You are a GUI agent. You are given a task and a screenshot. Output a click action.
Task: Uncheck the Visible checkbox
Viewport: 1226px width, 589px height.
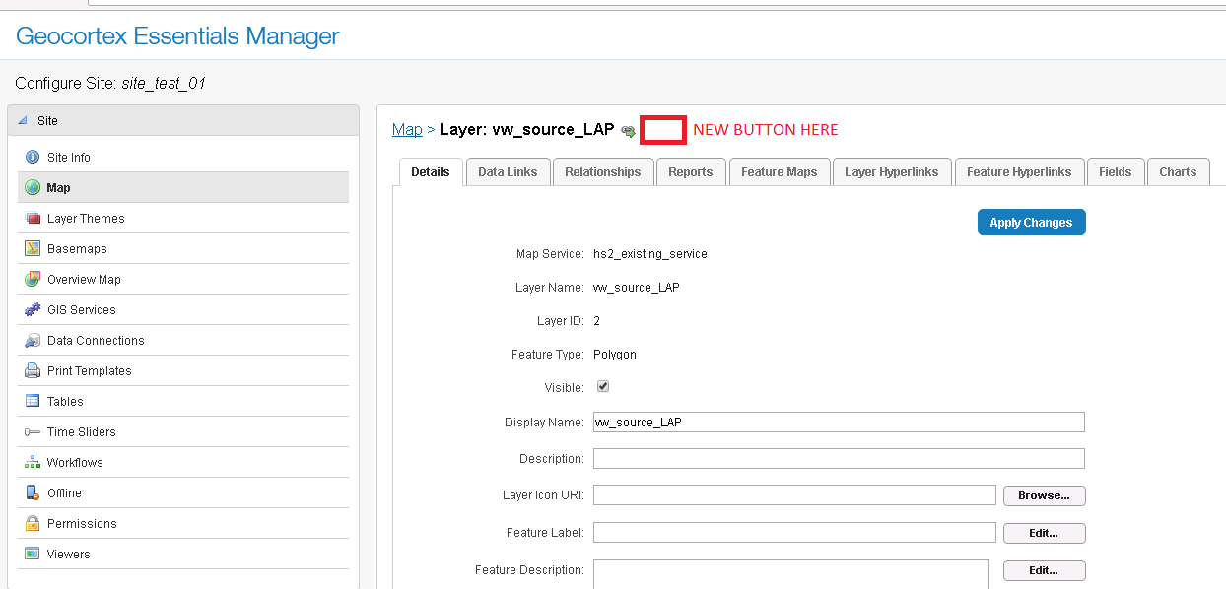603,387
